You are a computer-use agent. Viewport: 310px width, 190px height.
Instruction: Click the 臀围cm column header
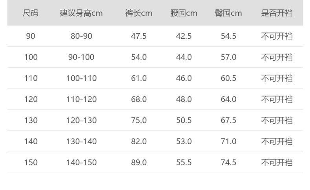[228, 13]
